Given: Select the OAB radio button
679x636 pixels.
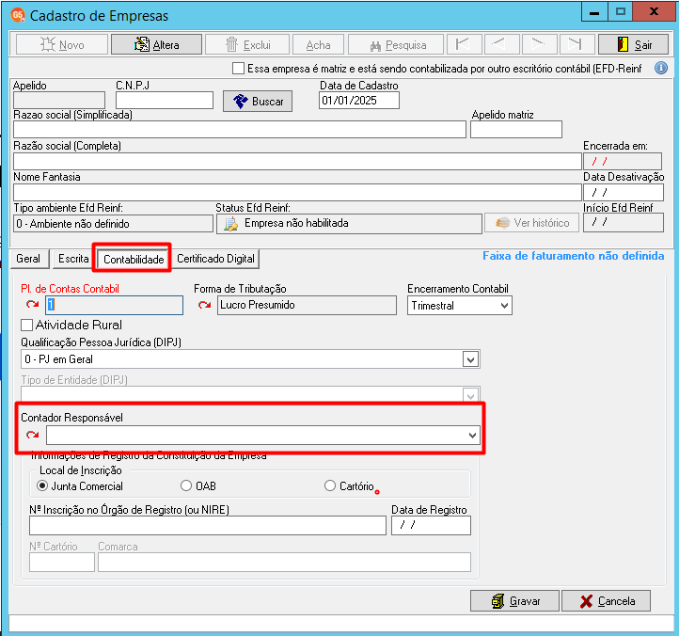Looking at the screenshot, I should (186, 485).
